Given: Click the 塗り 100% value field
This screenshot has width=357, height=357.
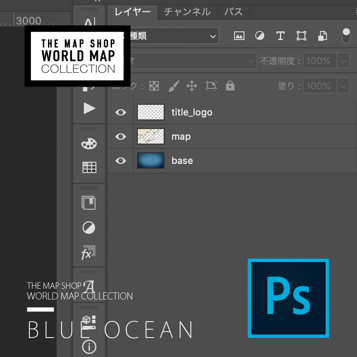Looking at the screenshot, I should click(320, 86).
